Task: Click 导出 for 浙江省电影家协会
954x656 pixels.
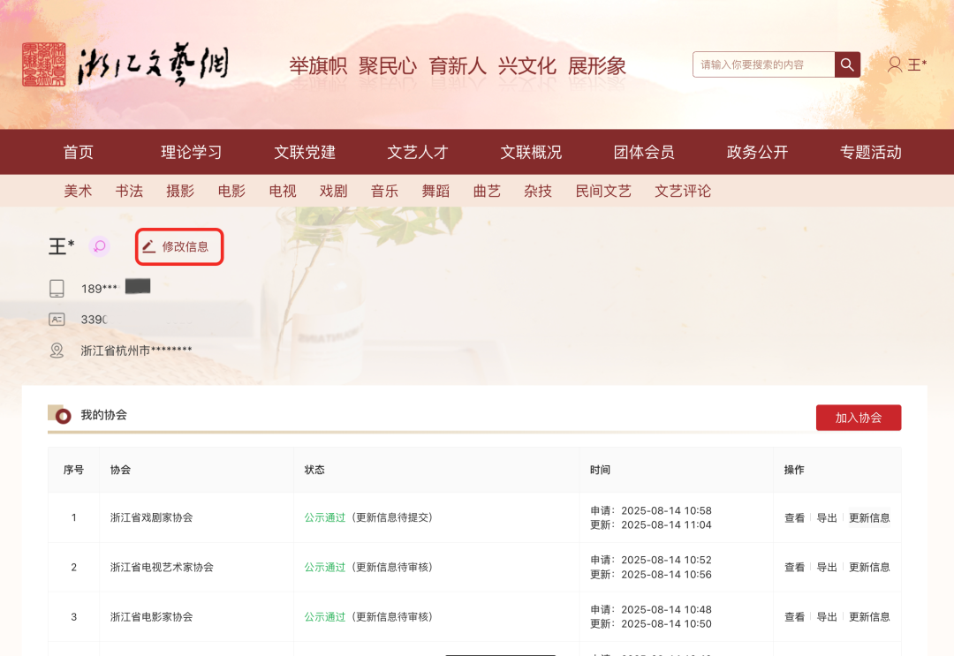Action: [827, 617]
